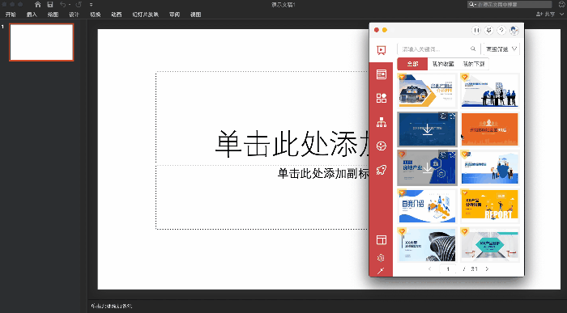This screenshot has height=313, width=567.
Task: Open the blue shield team template thumbnail
Action: point(489,168)
